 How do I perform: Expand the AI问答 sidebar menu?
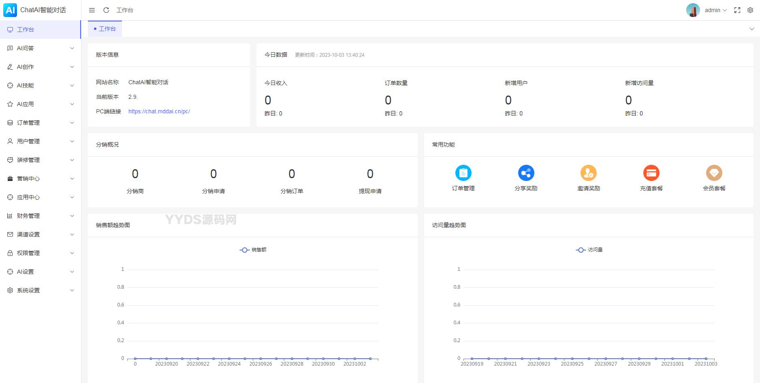[x=41, y=48]
